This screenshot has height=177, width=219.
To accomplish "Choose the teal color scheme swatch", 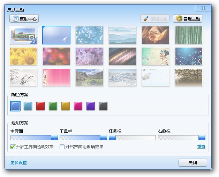I will (28, 106).
